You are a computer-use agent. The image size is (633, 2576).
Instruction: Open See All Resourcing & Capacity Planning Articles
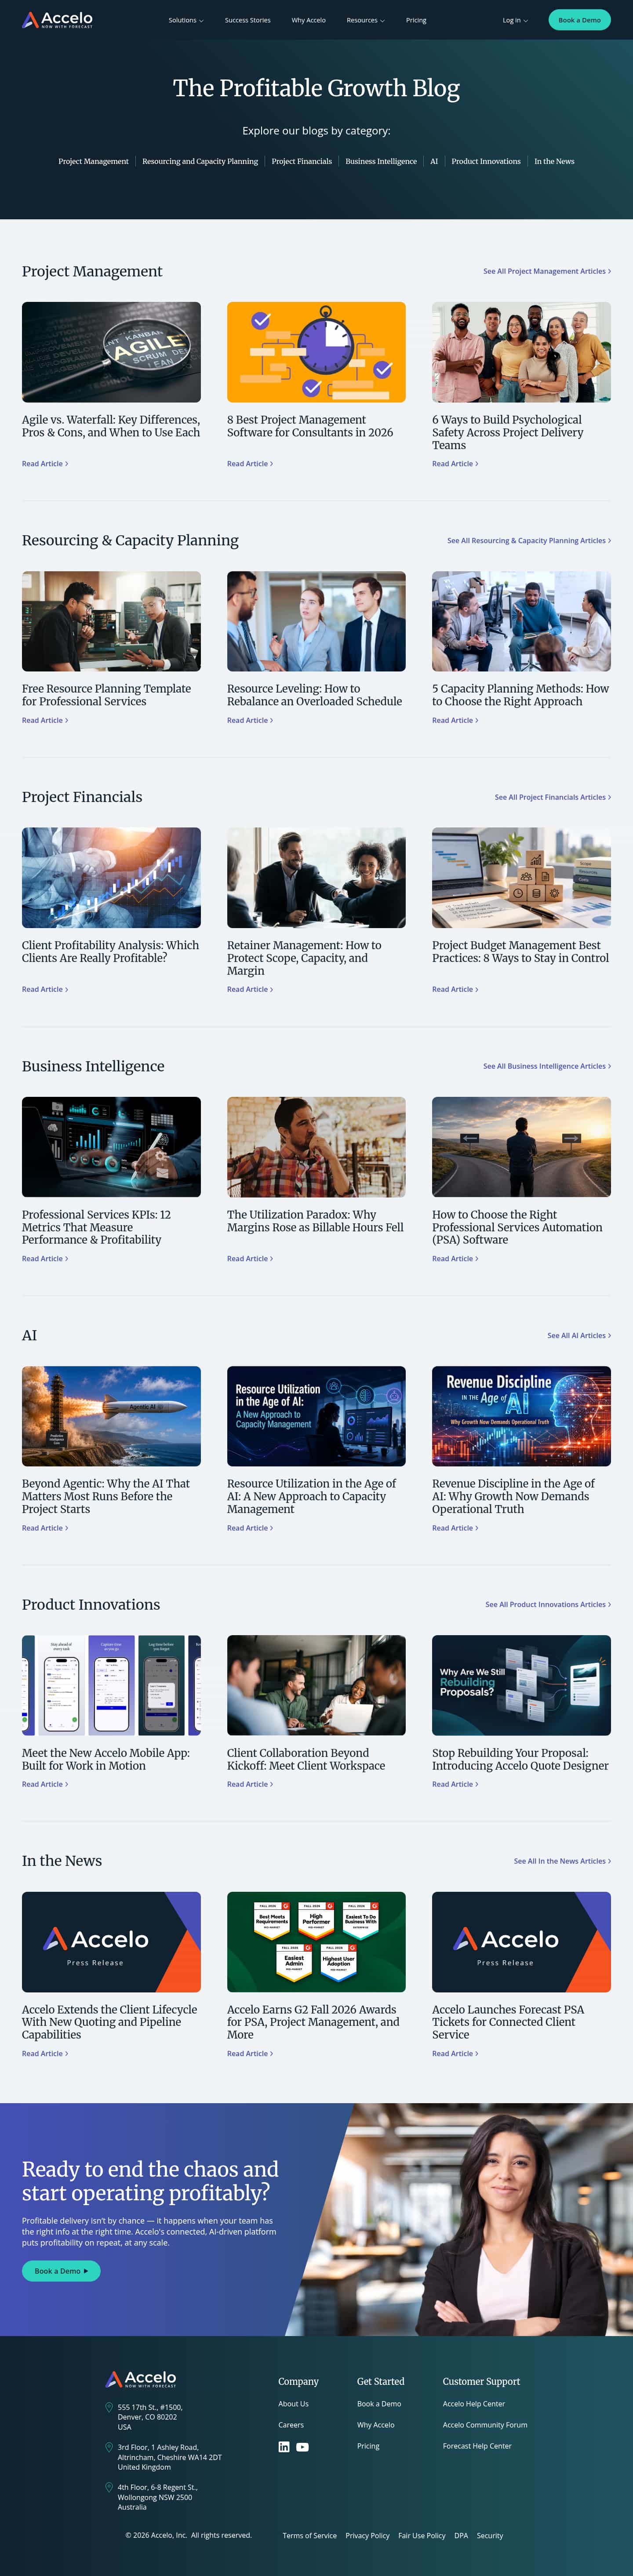click(529, 540)
